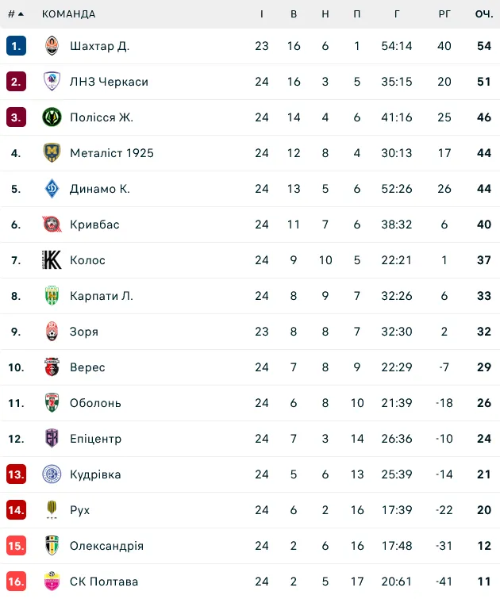Click the Shakhtar D. club logo

[x=52, y=46]
